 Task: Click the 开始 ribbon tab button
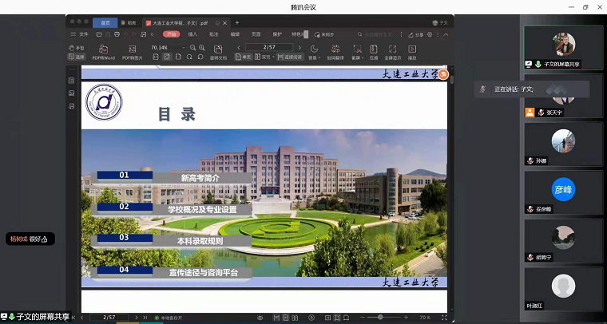[x=170, y=35]
